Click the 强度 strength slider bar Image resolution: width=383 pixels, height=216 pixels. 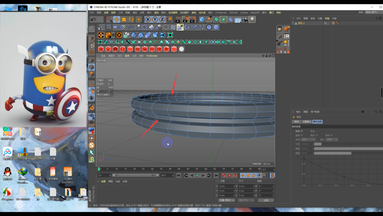[349, 148]
